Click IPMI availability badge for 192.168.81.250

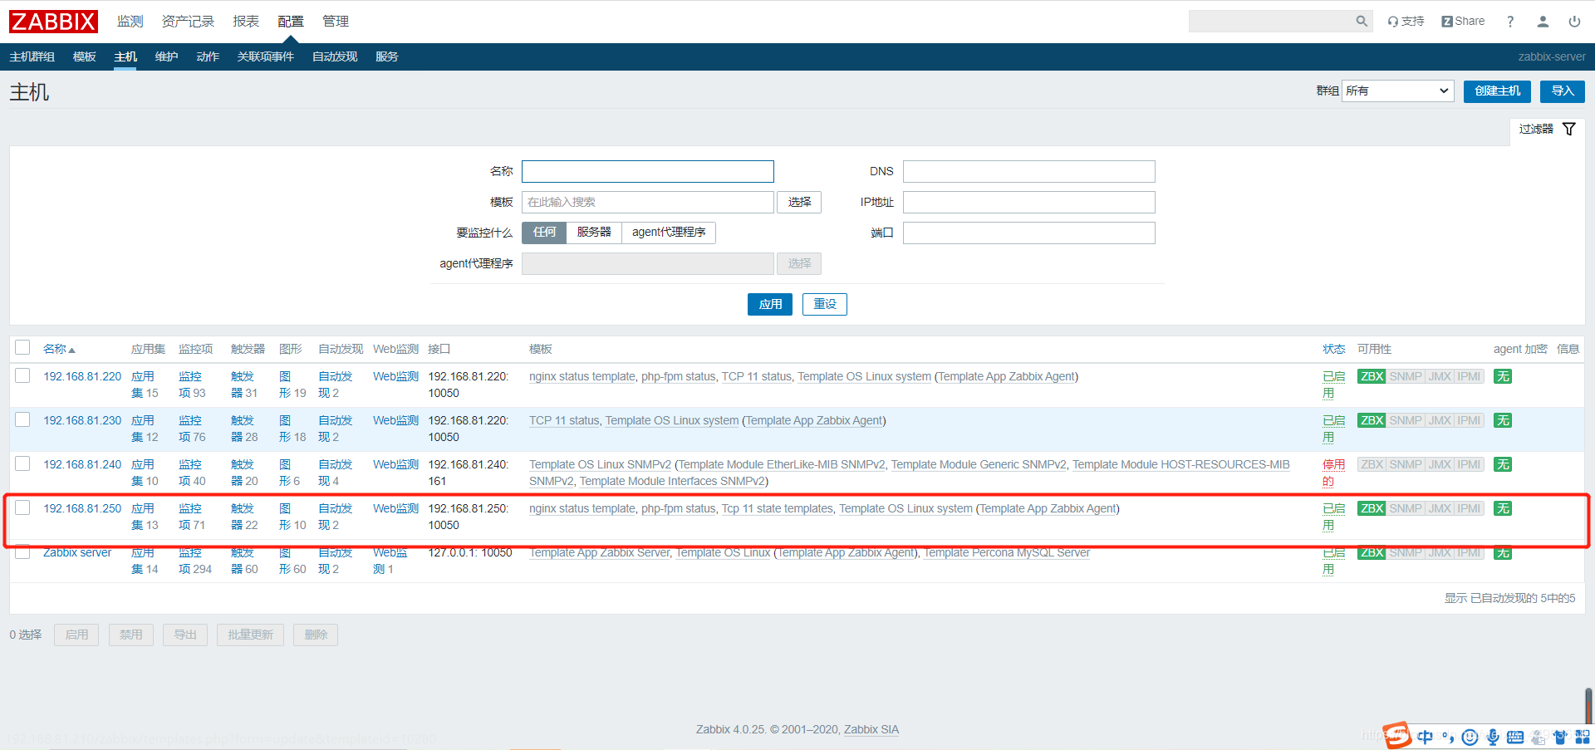click(1469, 508)
